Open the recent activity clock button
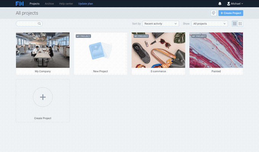This screenshot has height=152, width=259. (214, 13)
